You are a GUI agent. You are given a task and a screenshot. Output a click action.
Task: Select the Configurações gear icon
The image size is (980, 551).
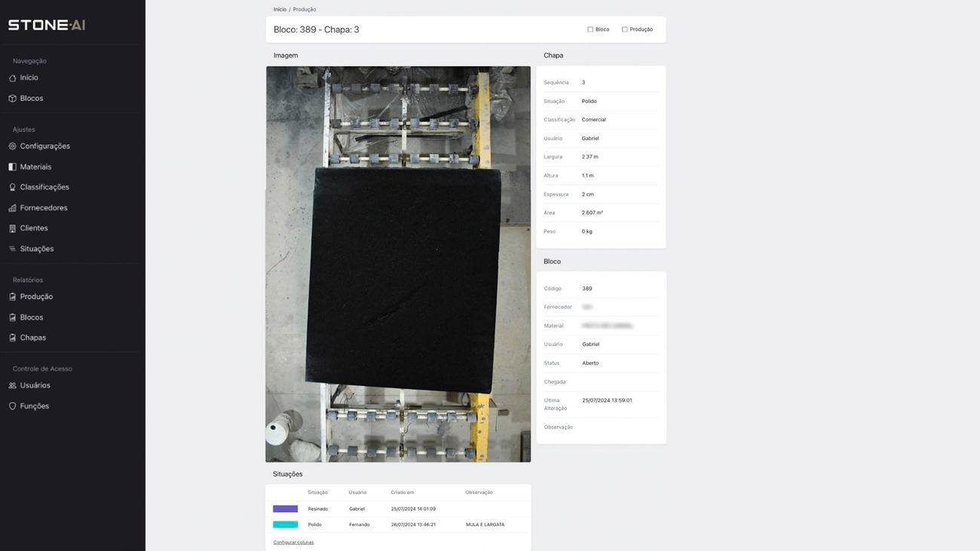tap(12, 146)
